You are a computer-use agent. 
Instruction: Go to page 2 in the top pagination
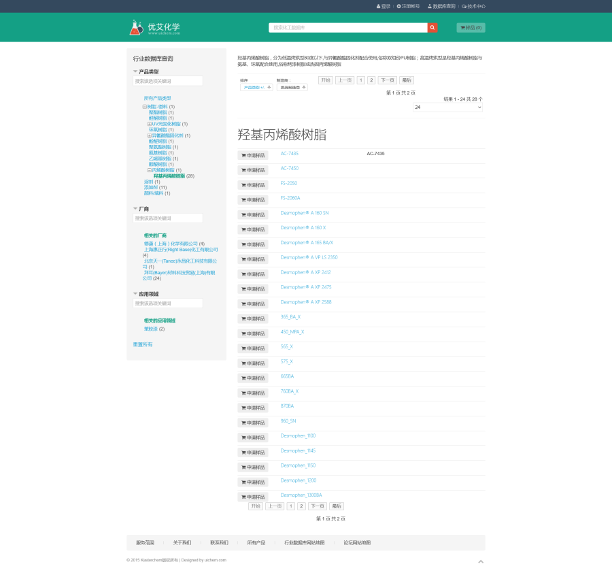pos(371,80)
